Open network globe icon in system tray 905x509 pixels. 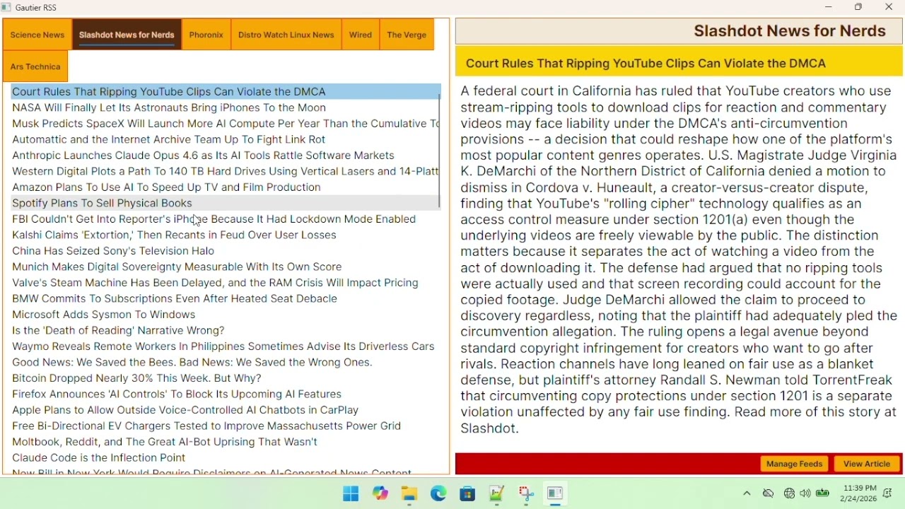click(x=790, y=494)
